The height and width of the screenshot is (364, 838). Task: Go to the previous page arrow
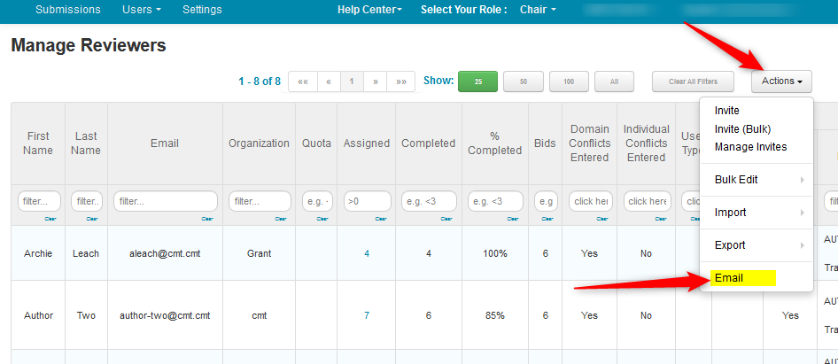click(x=329, y=81)
